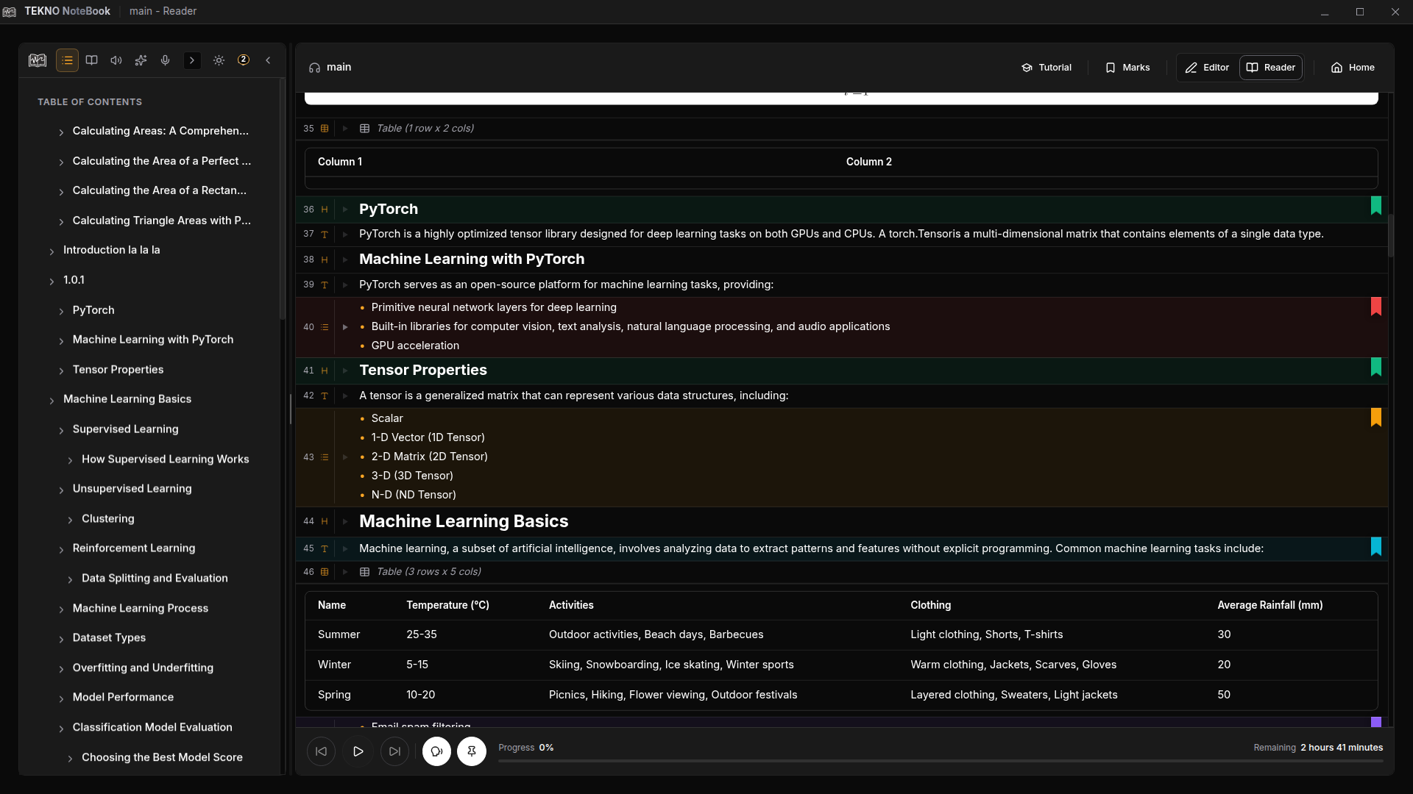Expand Machine Learning Basics in the contents tree
The image size is (1413, 794).
point(52,400)
